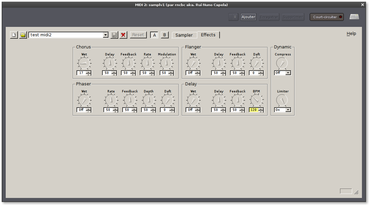
Task: Click the Phaser Rate knob
Action: point(111,100)
